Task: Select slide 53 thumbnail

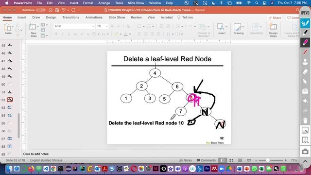Action: 10,107
